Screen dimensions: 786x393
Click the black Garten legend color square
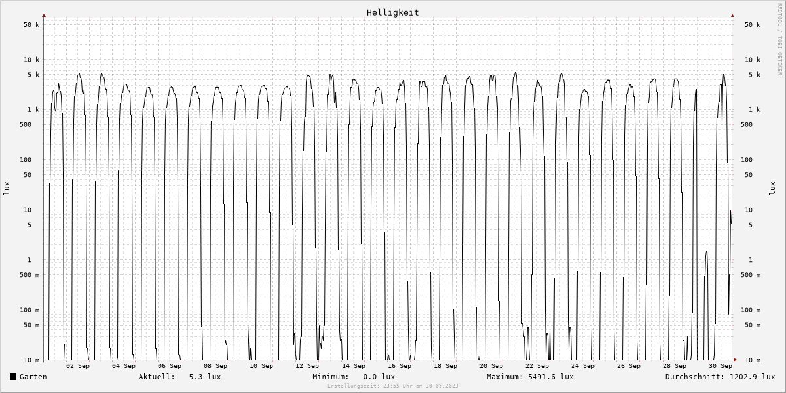point(13,377)
